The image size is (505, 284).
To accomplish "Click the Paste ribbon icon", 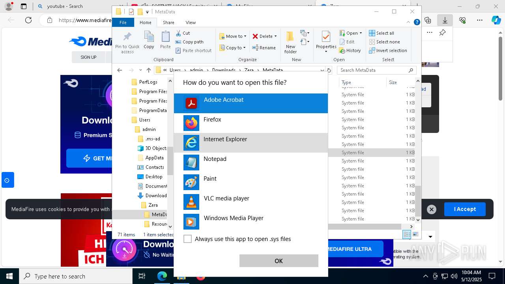I will [165, 40].
